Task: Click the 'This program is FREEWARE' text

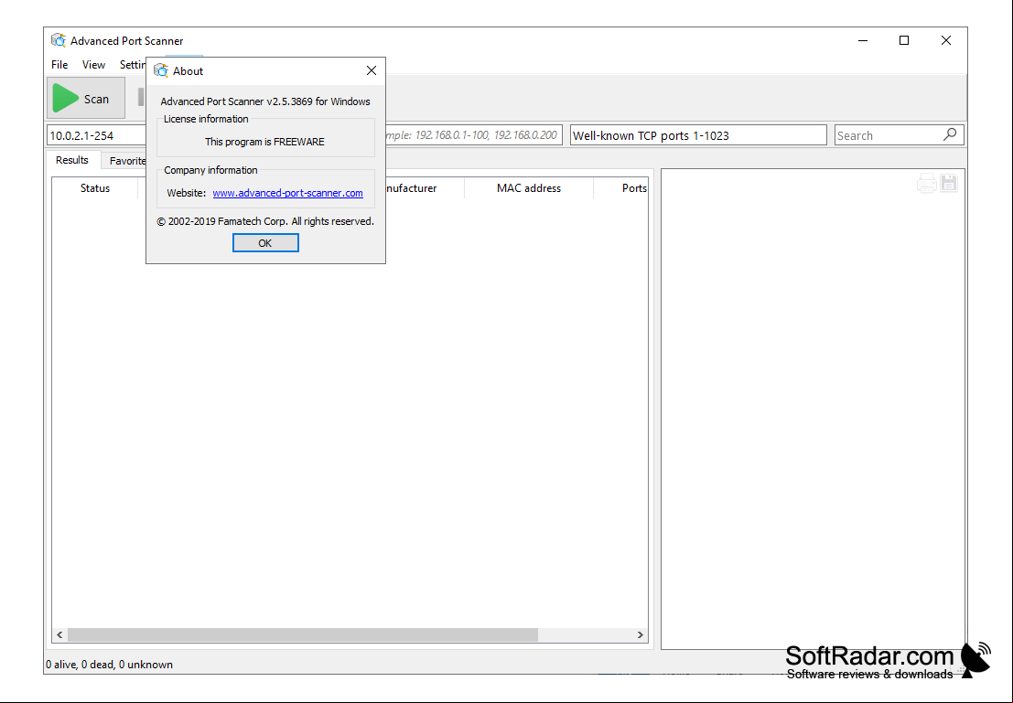Action: tap(264, 142)
